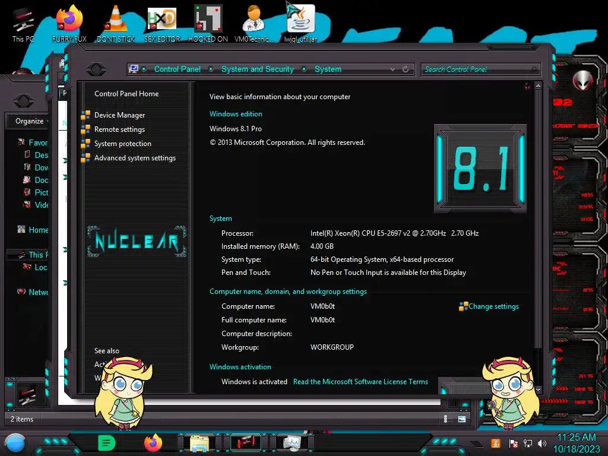Switch to details view in Explorer status bar
The image size is (608, 456).
coord(446,419)
